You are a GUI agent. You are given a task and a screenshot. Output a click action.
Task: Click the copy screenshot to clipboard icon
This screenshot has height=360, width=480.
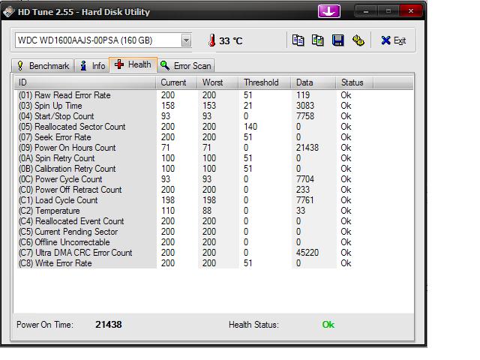pos(318,40)
